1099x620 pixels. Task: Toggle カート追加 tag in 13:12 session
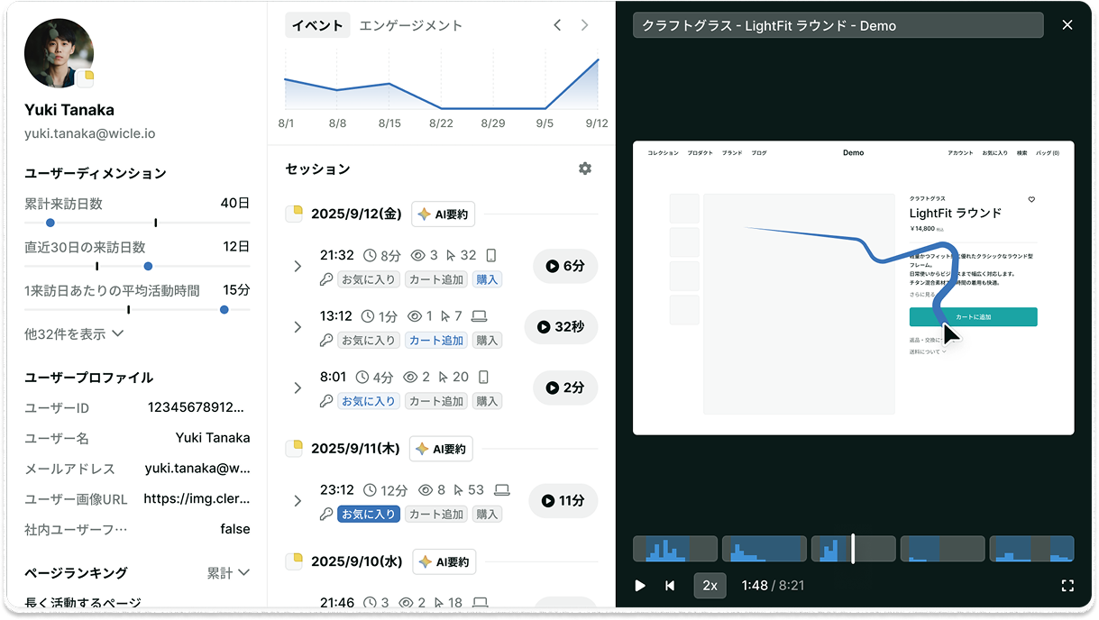[x=436, y=341]
